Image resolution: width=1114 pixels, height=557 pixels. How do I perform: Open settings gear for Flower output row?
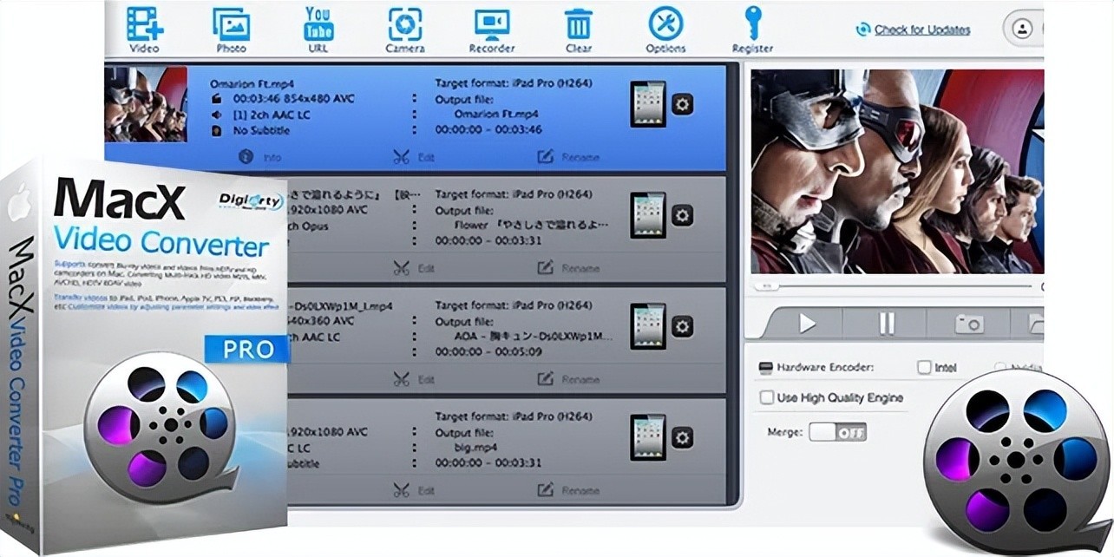683,215
